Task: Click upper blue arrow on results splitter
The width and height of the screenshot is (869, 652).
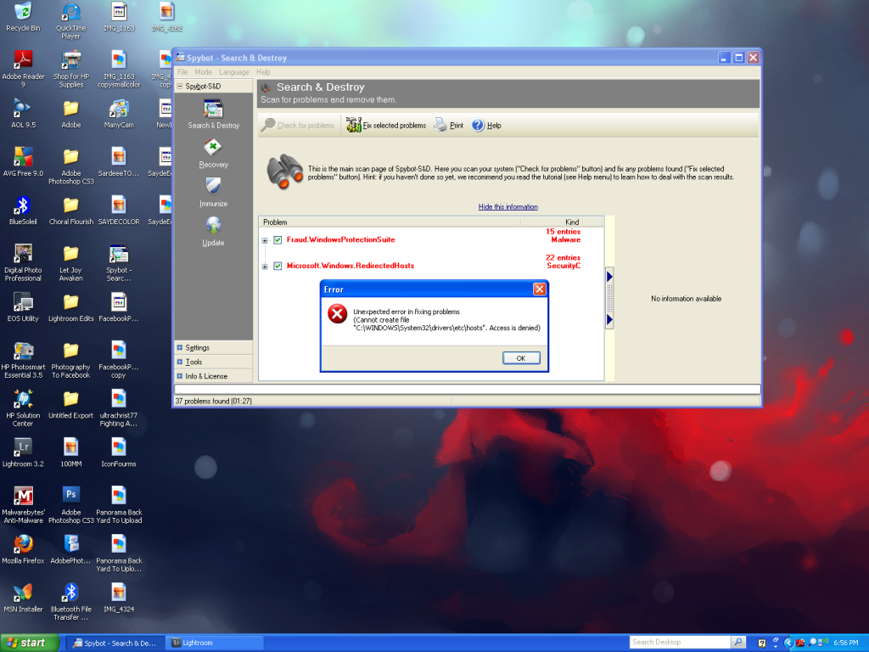Action: pyautogui.click(x=609, y=276)
